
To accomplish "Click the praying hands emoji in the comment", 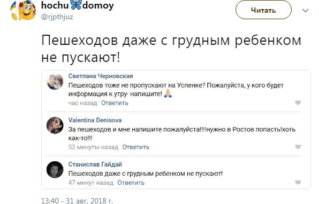I will 168,93.
